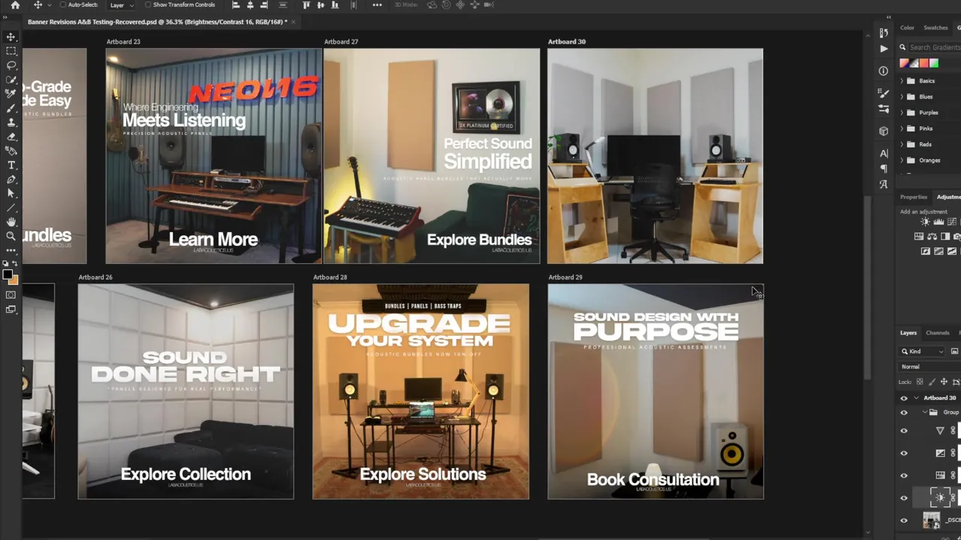Image resolution: width=961 pixels, height=540 pixels.
Task: Click Align Top Edges icon
Action: click(306, 5)
